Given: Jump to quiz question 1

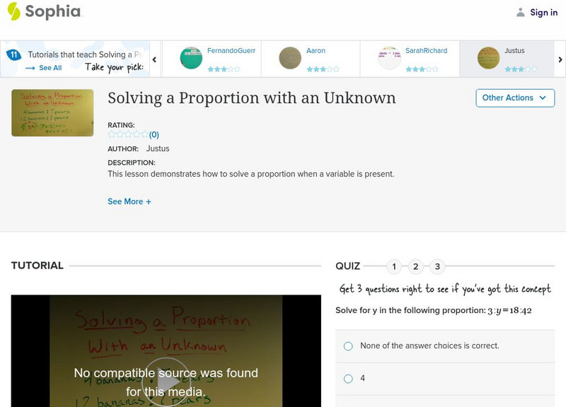Looking at the screenshot, I should 394,267.
